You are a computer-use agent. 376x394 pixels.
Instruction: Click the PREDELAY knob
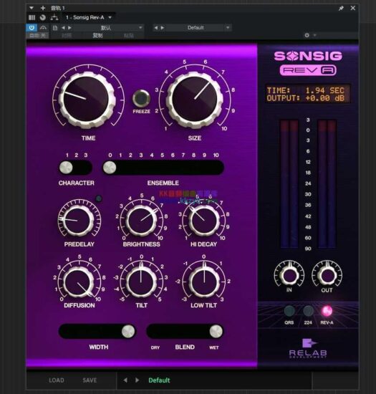tap(78, 220)
